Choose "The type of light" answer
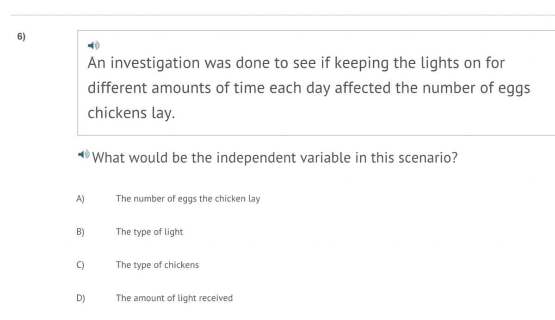555x320 pixels. click(x=149, y=232)
